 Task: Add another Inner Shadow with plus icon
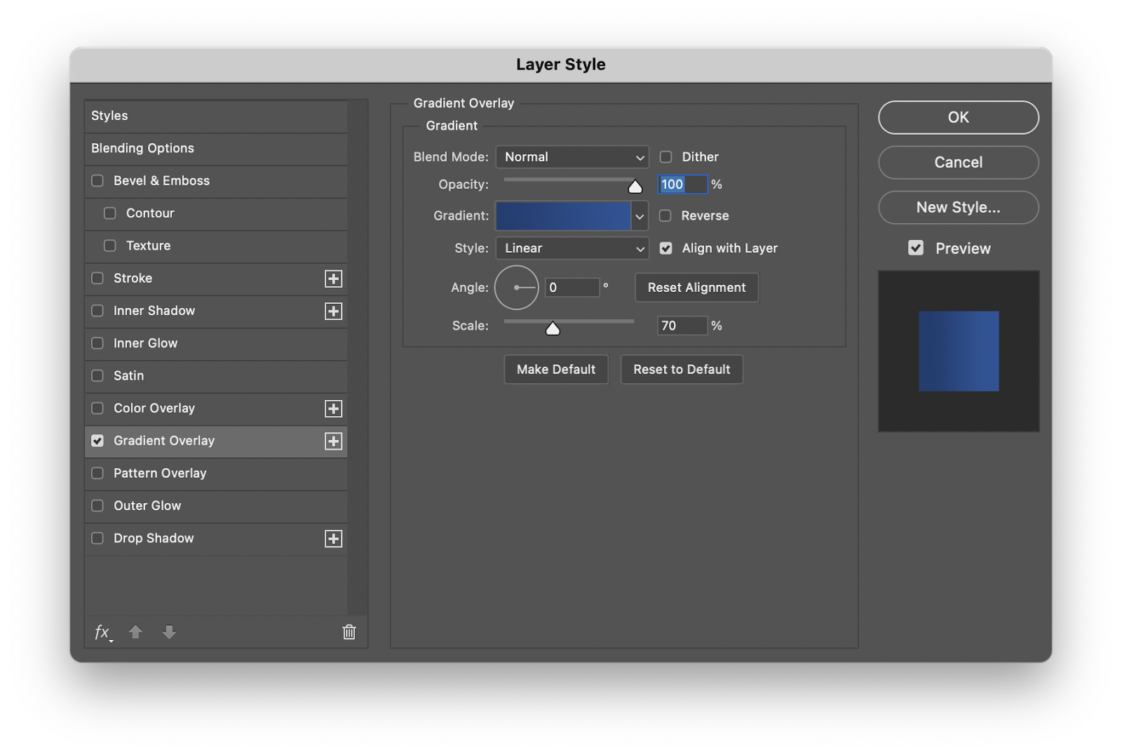pos(334,311)
